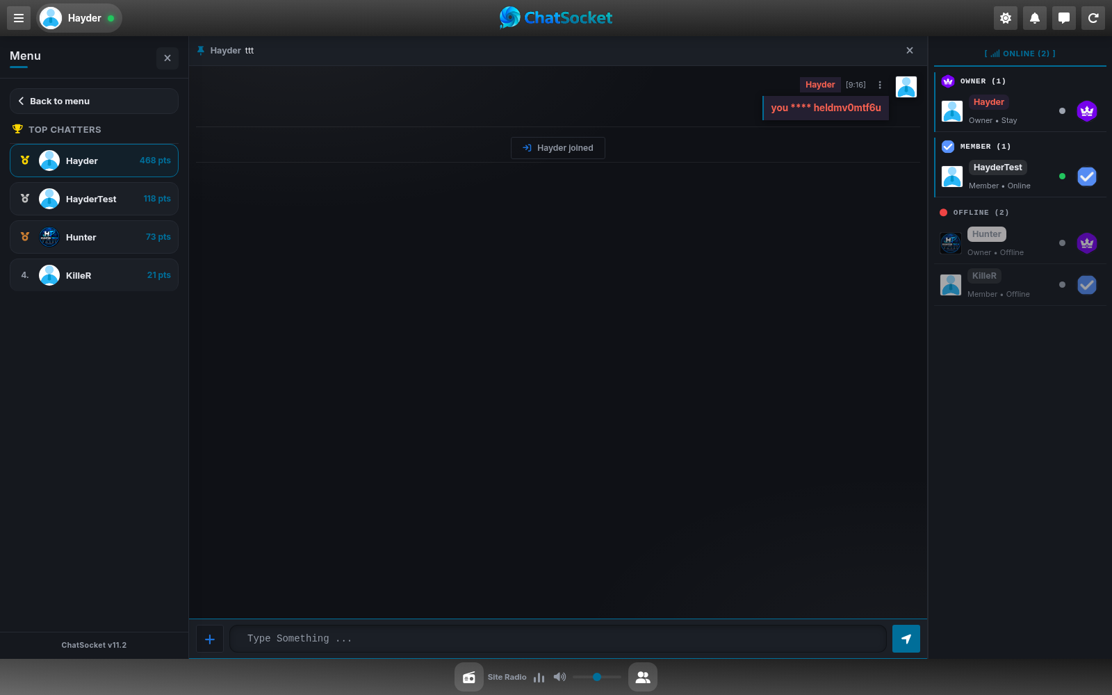Open the plus attachment button
1112x695 pixels.
(210, 639)
